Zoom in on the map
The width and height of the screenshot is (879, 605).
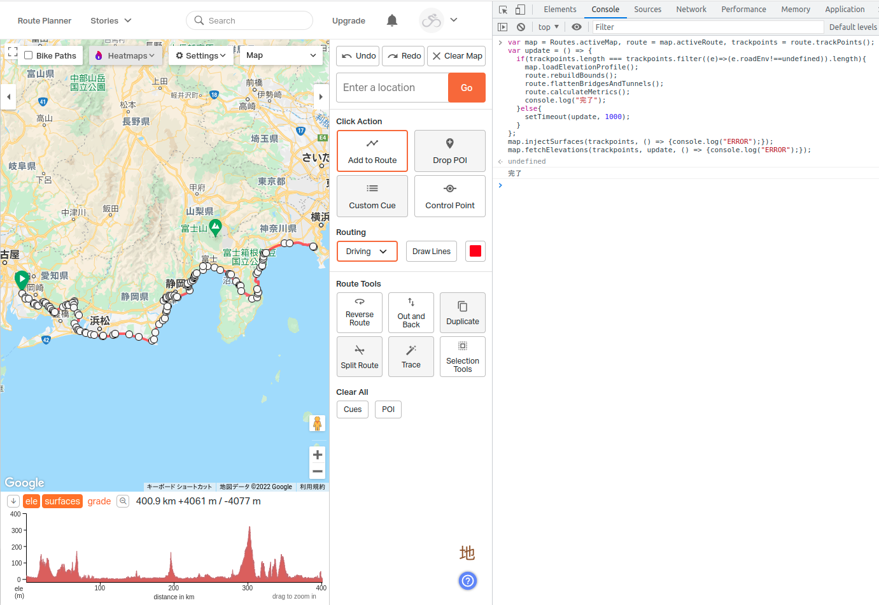[318, 455]
